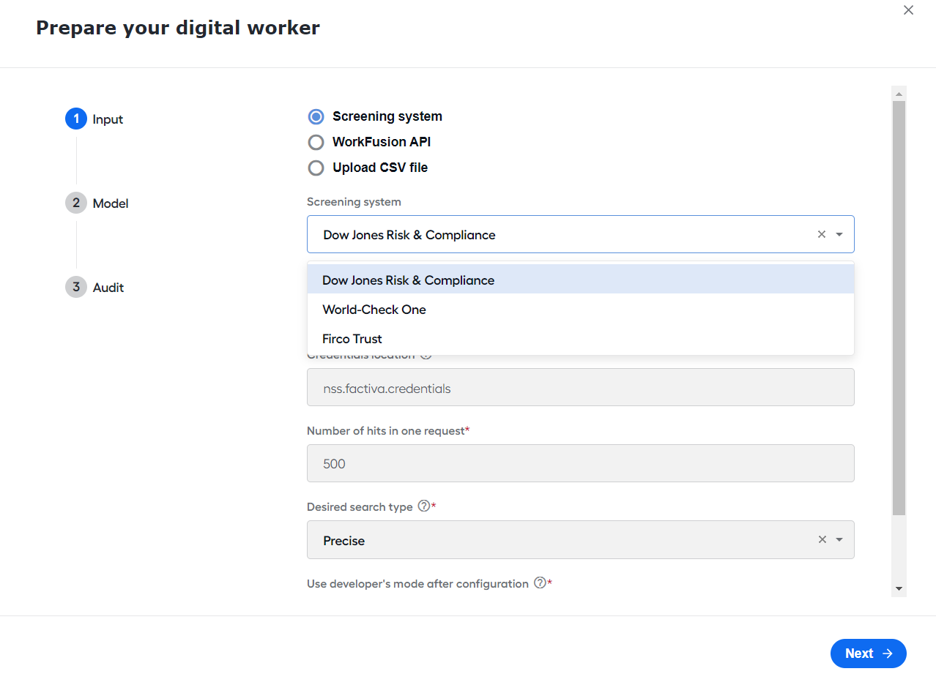Select the WorkFusion API radio option
The width and height of the screenshot is (936, 674).
pyautogui.click(x=316, y=142)
